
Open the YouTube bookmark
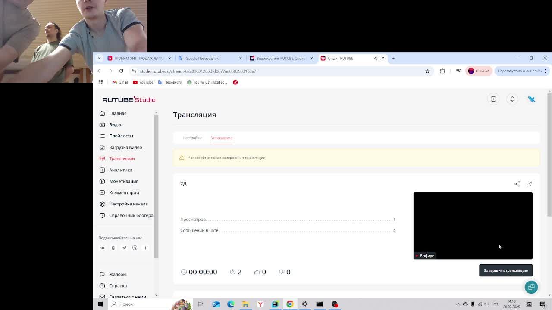click(x=143, y=82)
